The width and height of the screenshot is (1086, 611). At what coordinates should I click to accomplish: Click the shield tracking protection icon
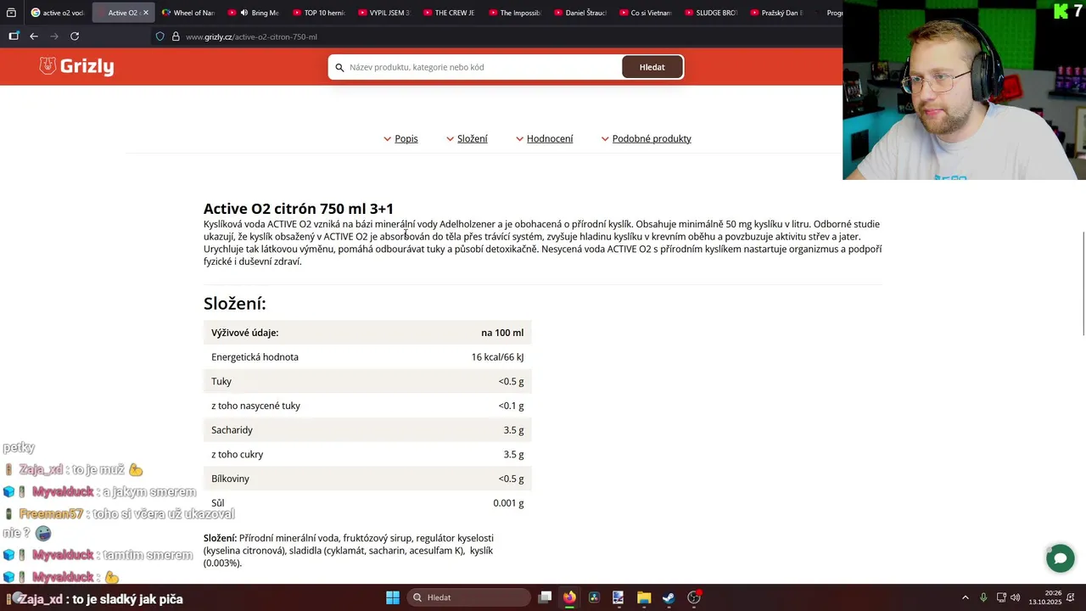[x=160, y=36]
